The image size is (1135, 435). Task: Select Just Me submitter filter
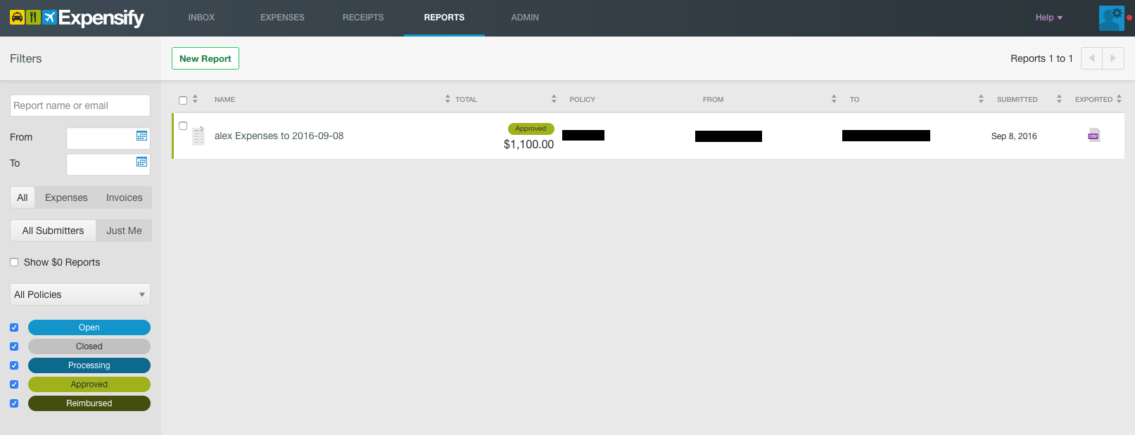(x=124, y=231)
